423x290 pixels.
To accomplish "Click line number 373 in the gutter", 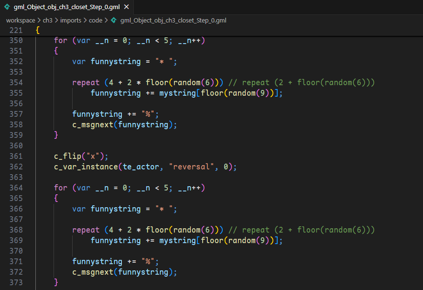I will point(16,283).
